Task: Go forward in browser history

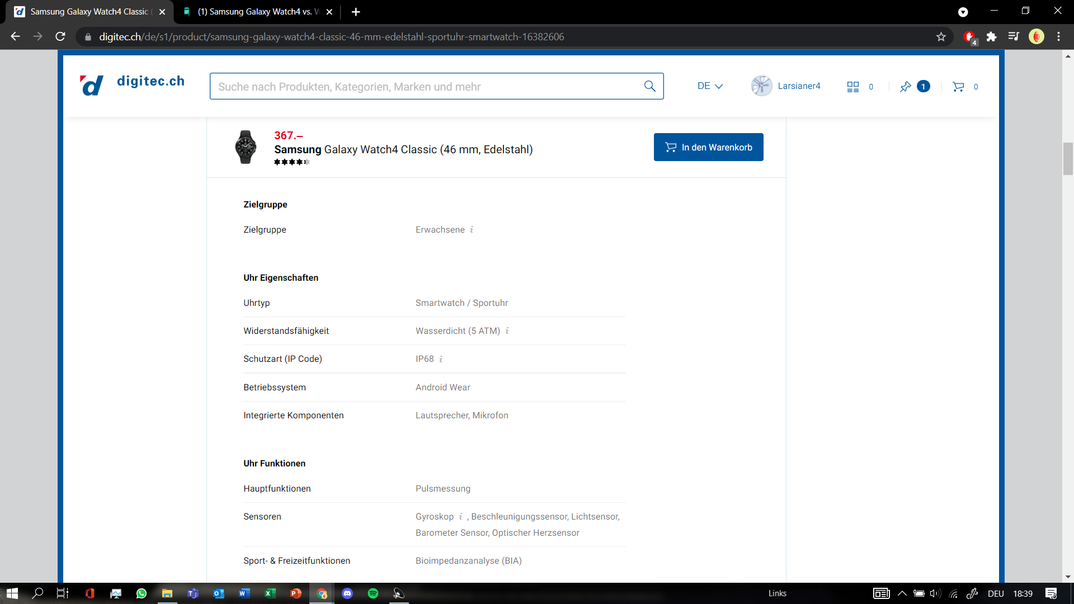Action: pyautogui.click(x=37, y=37)
